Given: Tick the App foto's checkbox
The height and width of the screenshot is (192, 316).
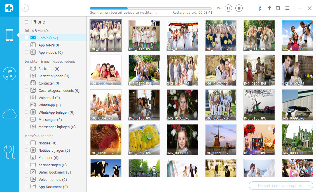Looking at the screenshot, I should point(26,45).
